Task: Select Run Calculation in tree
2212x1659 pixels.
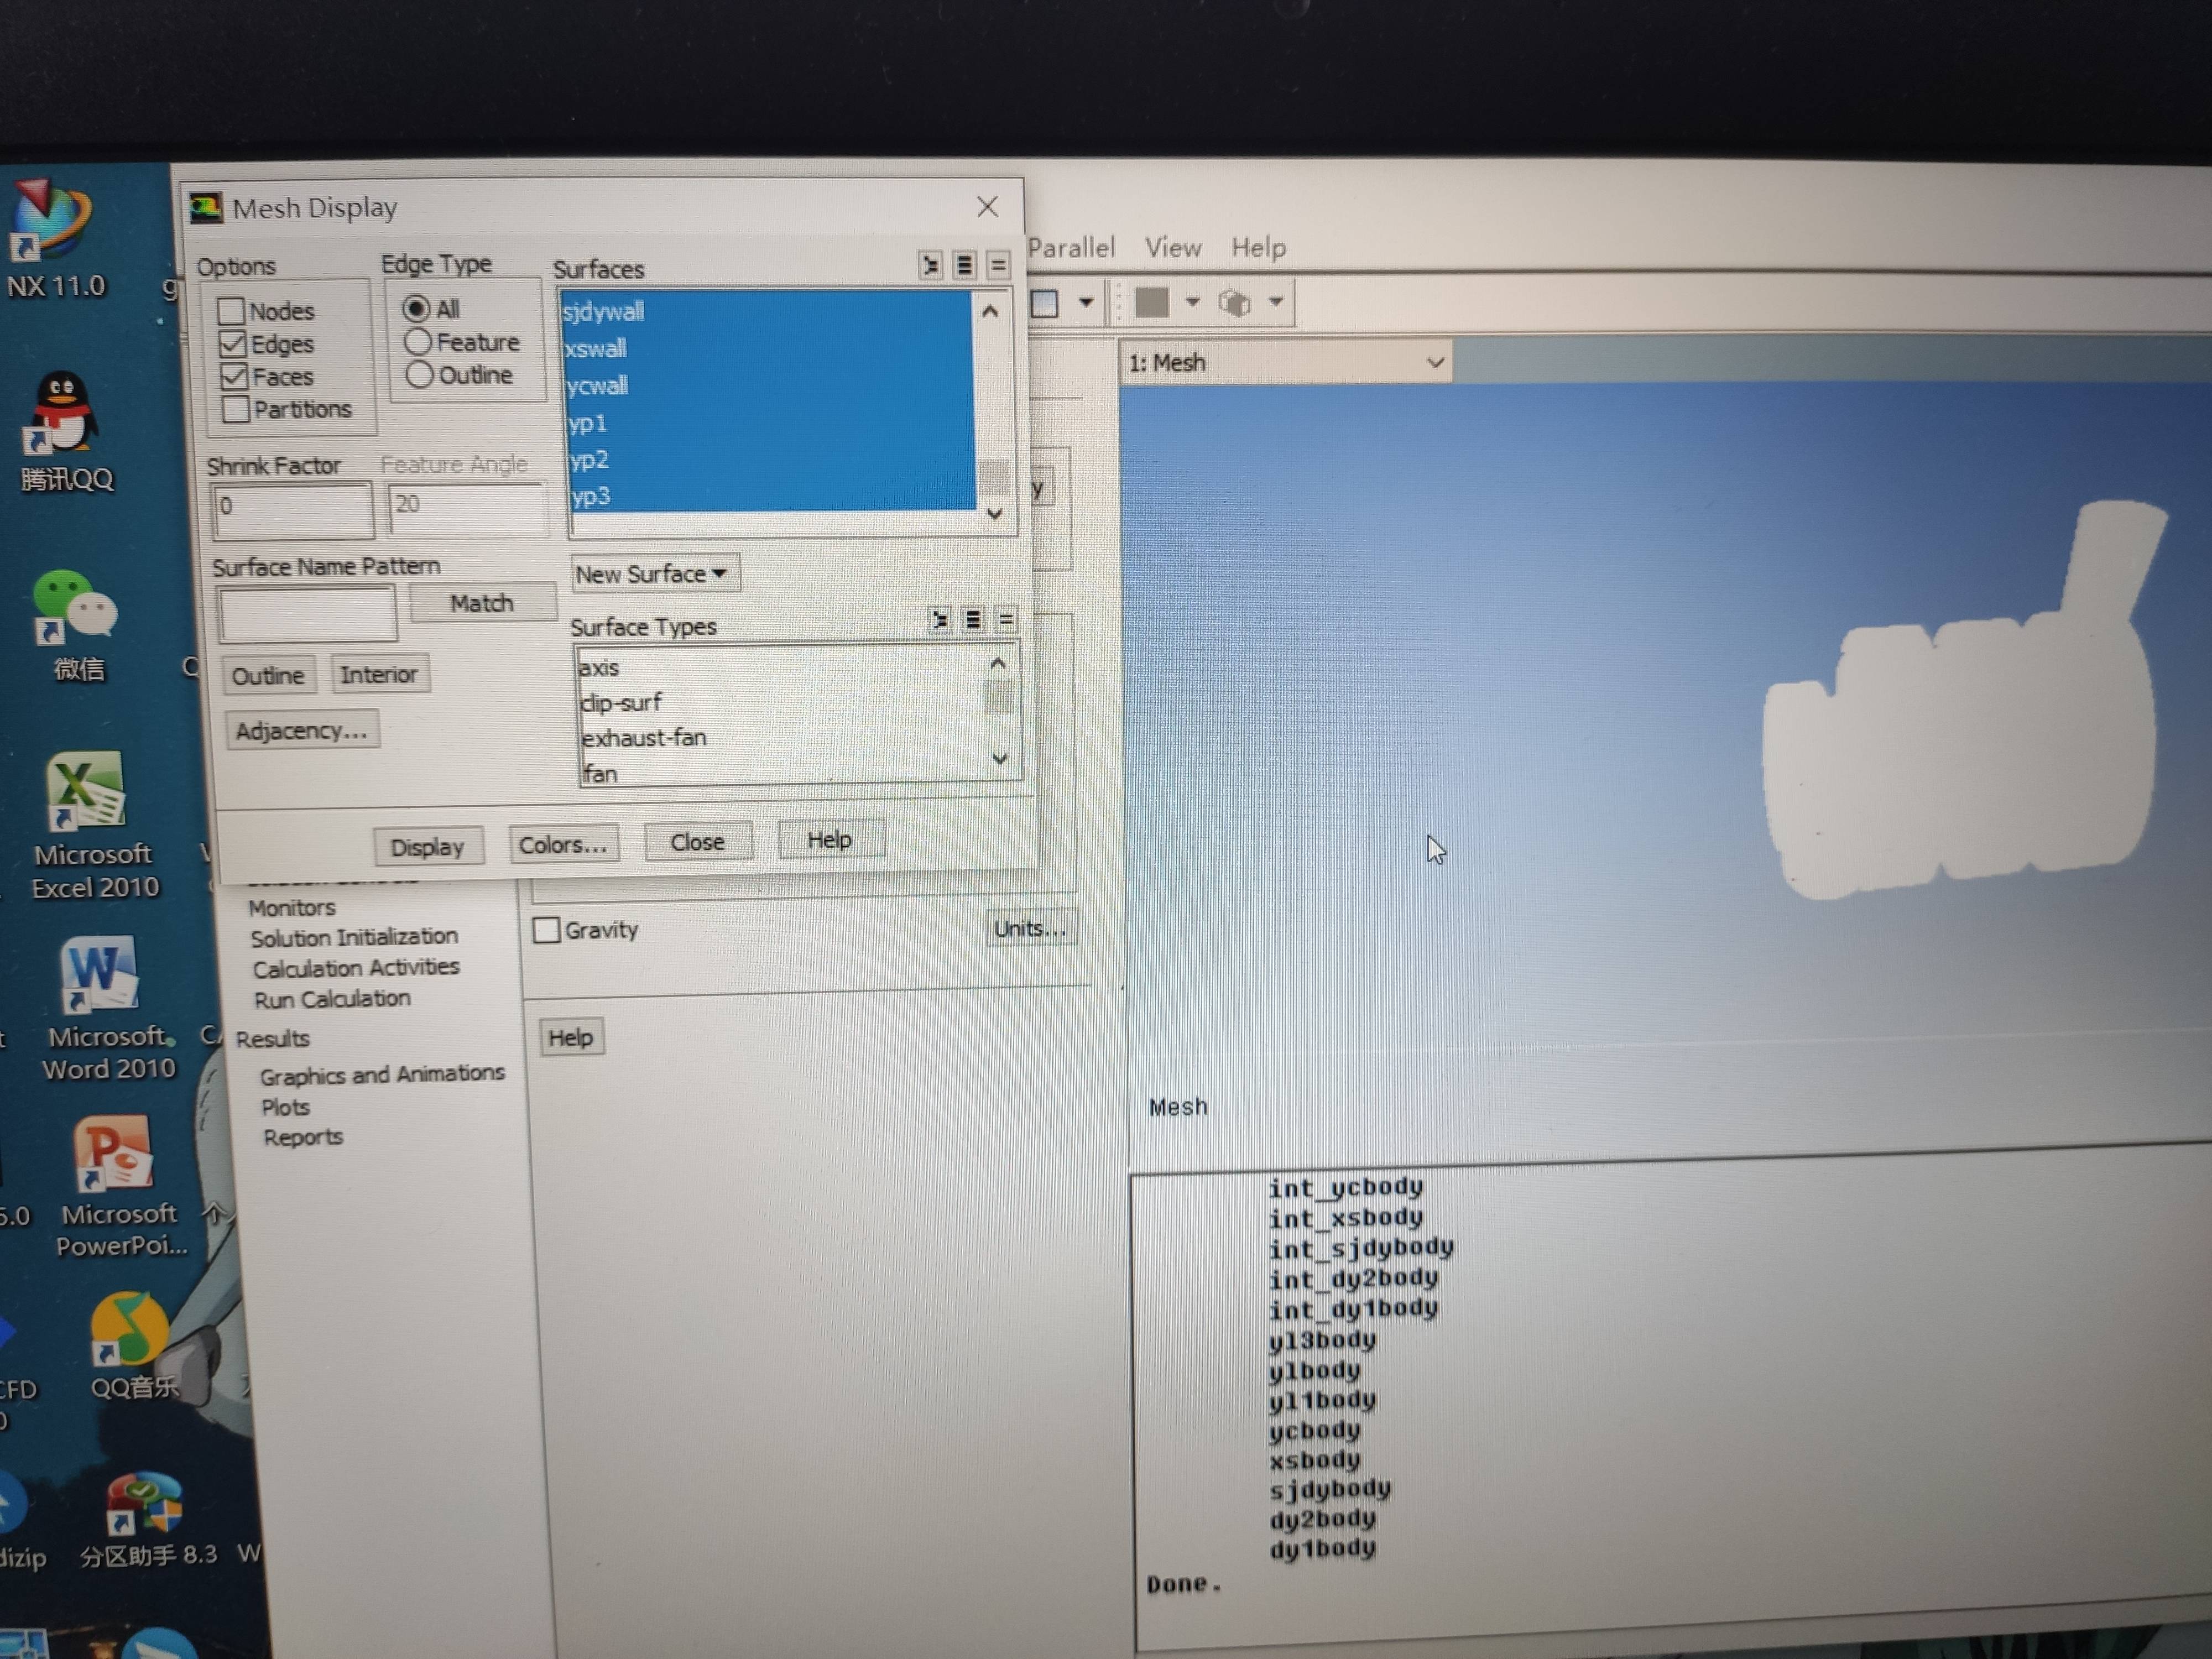Action: click(332, 999)
